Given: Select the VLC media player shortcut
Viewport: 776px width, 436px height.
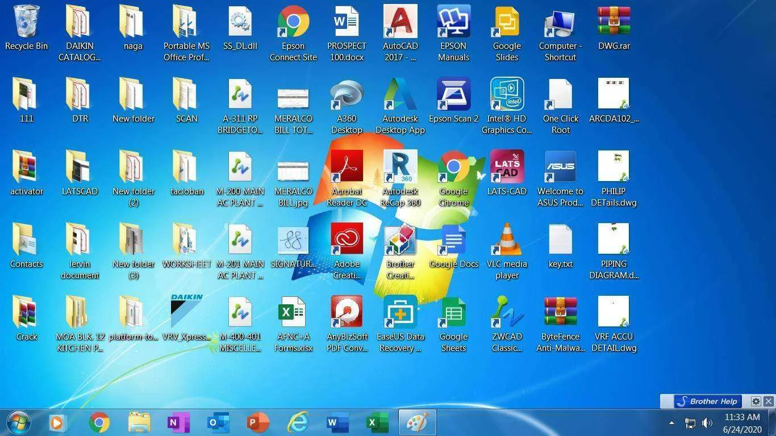Looking at the screenshot, I should [507, 251].
